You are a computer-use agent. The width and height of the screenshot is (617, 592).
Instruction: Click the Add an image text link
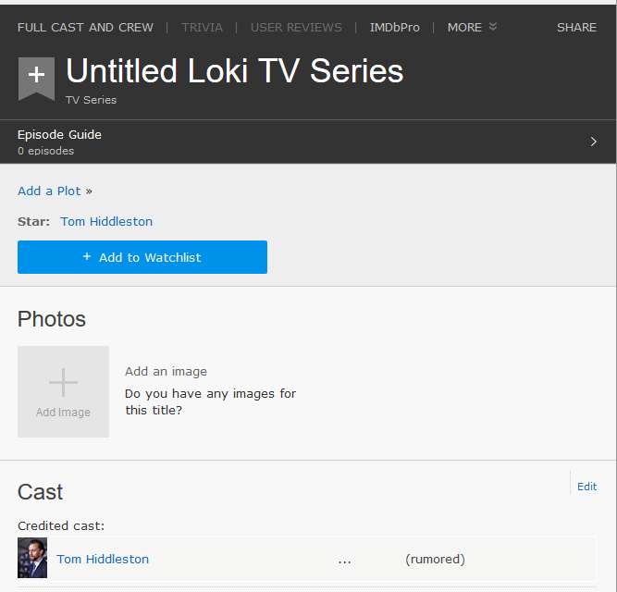pos(166,371)
